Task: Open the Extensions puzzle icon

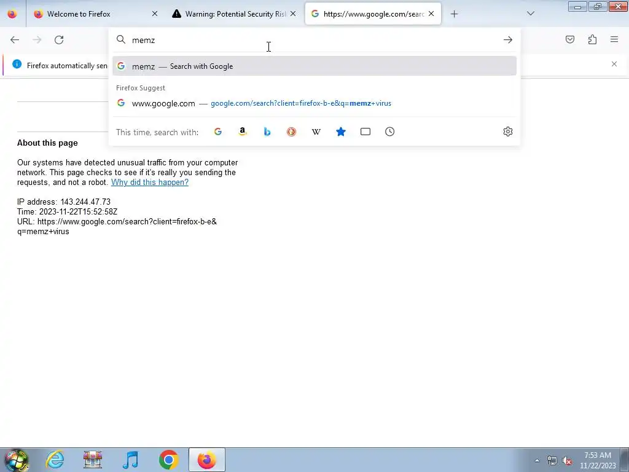Action: point(592,39)
